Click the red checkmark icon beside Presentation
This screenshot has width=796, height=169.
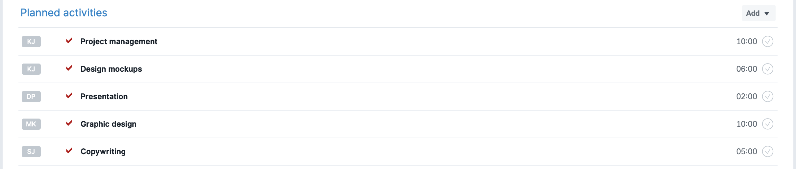tap(69, 96)
